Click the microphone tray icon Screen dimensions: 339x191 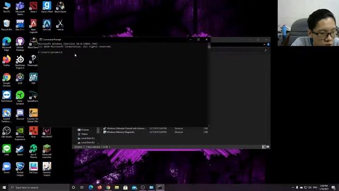(x=297, y=187)
